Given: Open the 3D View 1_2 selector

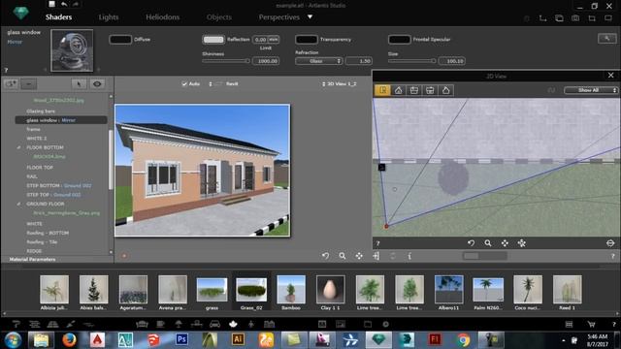Looking at the screenshot, I should (x=340, y=84).
